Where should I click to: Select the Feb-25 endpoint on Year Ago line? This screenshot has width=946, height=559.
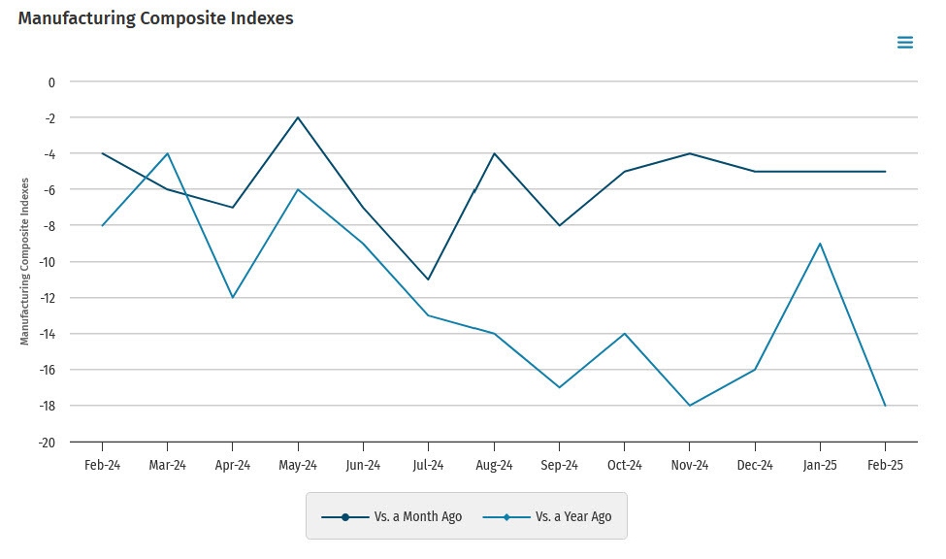[885, 406]
